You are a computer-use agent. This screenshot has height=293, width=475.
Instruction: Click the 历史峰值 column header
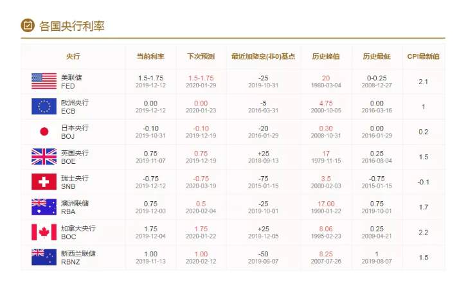326,57
